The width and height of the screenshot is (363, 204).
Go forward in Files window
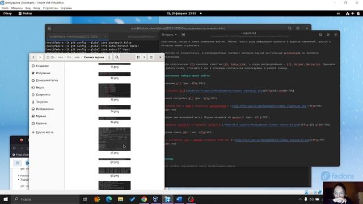(40, 57)
